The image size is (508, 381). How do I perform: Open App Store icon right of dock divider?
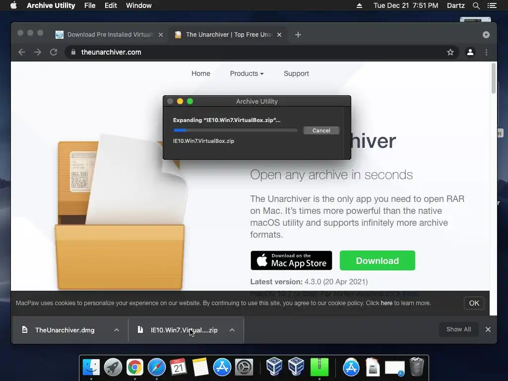point(351,368)
